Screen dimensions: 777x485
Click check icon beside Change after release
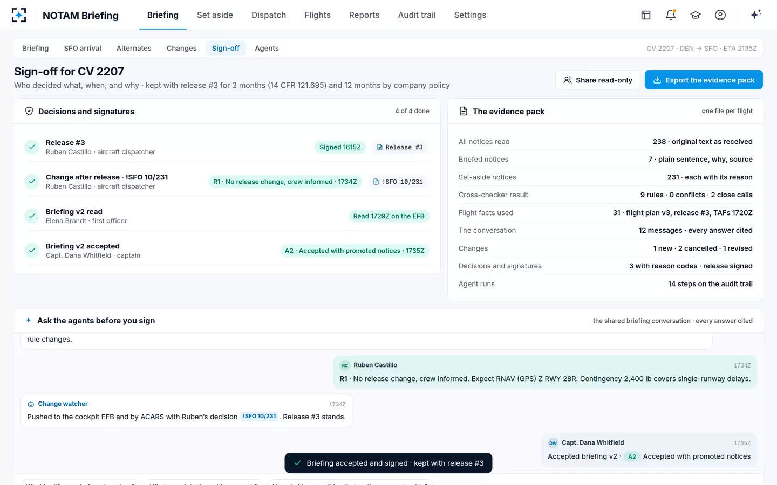tap(32, 181)
